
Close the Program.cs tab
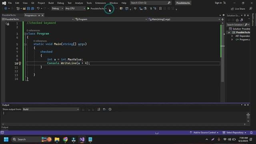coord(43,15)
